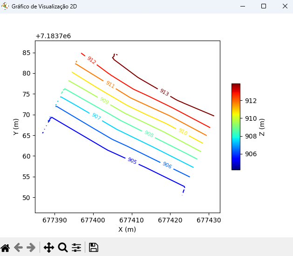
Task: Click the 905 contour label
Action: point(132,160)
